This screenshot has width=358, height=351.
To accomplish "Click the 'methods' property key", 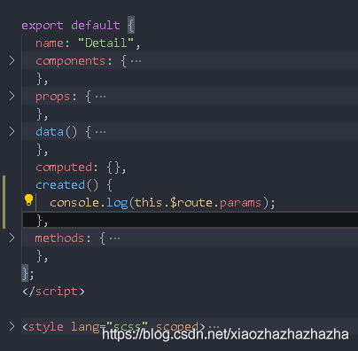I will [59, 238].
